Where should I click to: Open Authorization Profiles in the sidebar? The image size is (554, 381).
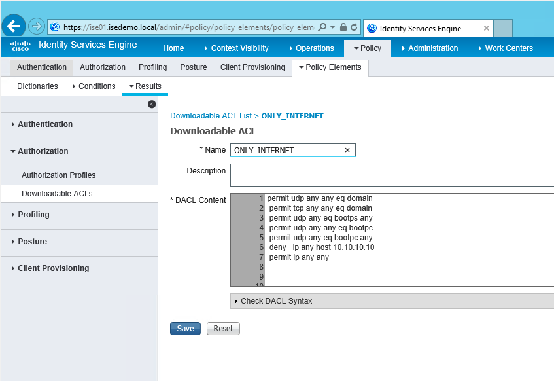point(59,175)
